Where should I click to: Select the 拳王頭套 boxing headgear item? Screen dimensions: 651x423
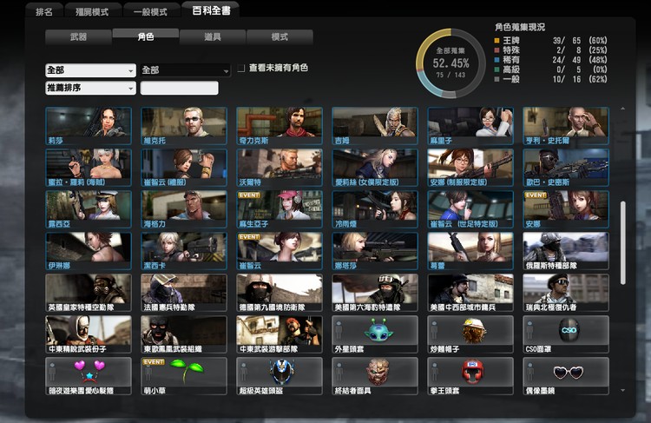point(470,376)
